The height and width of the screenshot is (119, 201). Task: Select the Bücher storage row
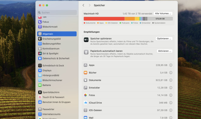(x=128, y=73)
